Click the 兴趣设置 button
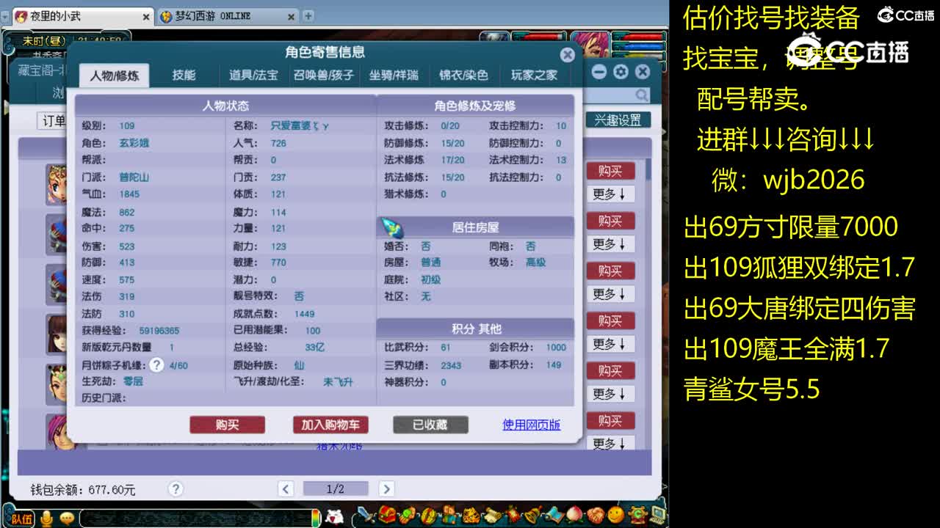This screenshot has height=528, width=940. pyautogui.click(x=618, y=120)
